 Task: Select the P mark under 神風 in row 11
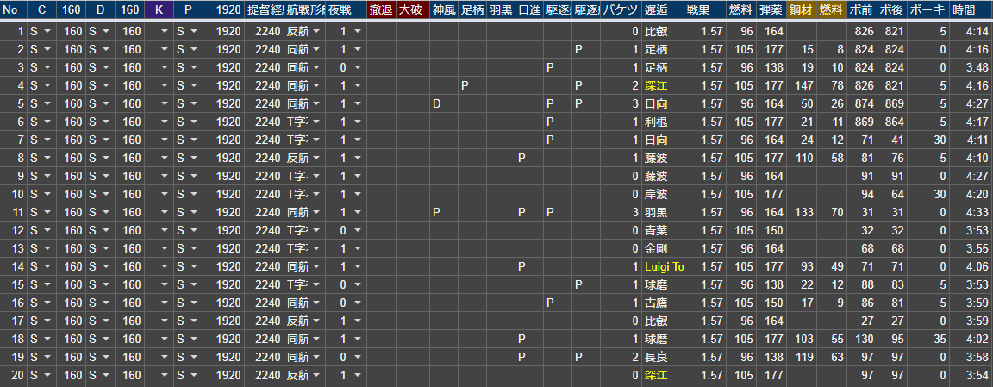(x=436, y=212)
